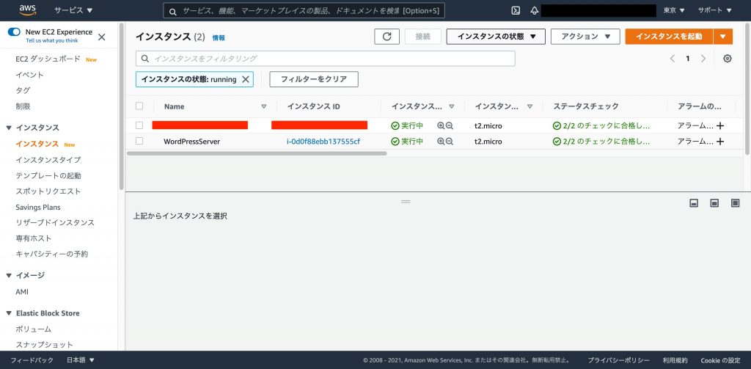Viewport: 751px width, 369px height.
Task: Open Savings Plans in sidebar
Action: [x=38, y=208]
